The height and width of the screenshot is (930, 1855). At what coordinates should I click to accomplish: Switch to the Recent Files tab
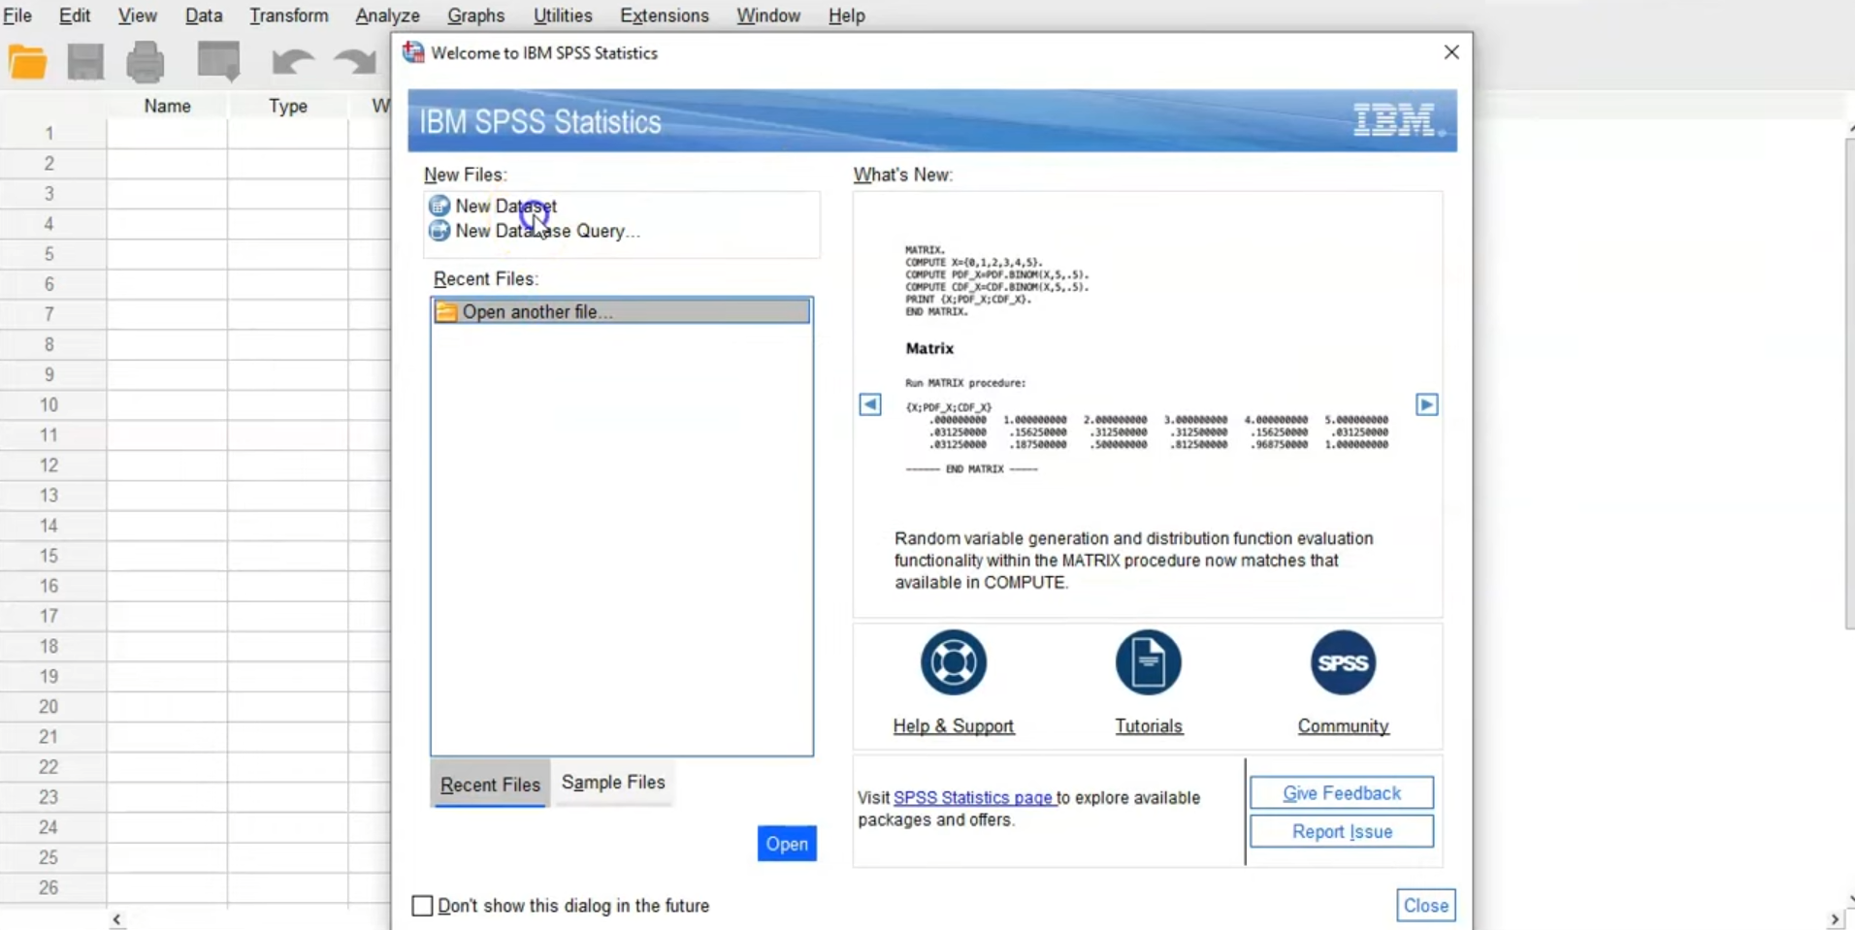click(x=490, y=784)
